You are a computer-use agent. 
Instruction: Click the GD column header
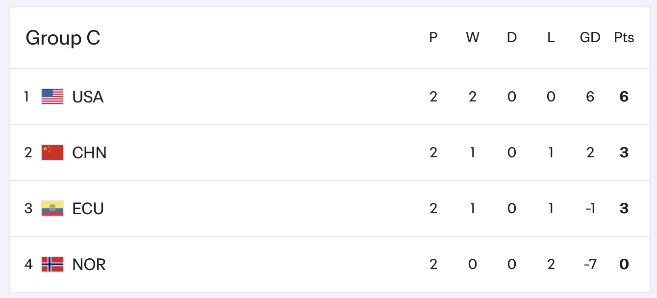590,38
